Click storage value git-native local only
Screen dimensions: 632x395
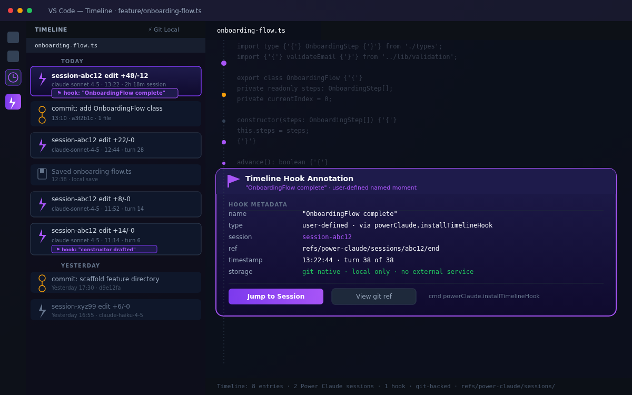(x=388, y=272)
